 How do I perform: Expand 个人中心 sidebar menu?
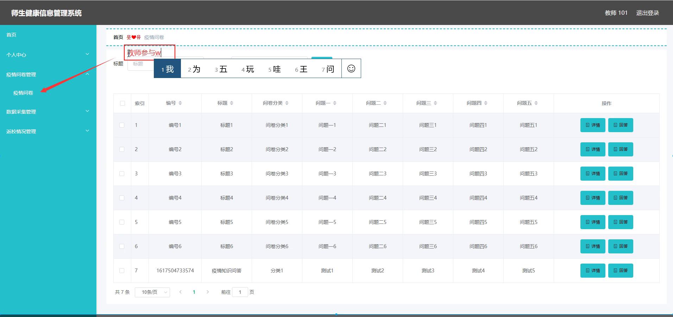coord(48,54)
